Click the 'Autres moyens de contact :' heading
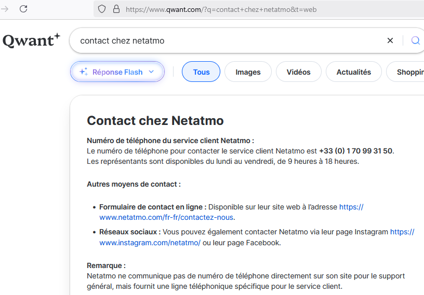This screenshot has height=295, width=424. [134, 184]
